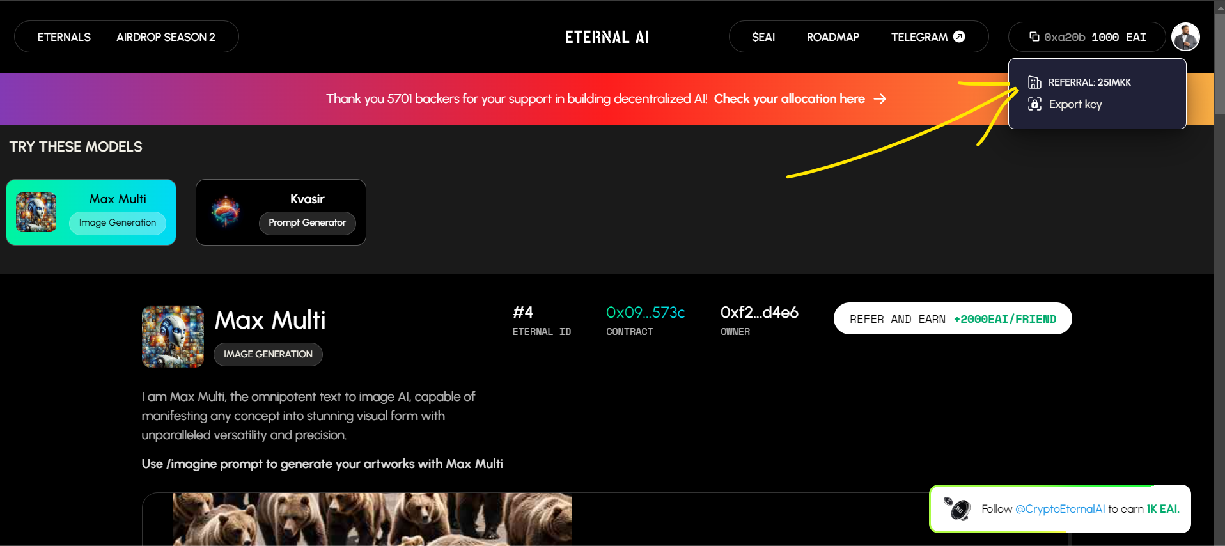Image resolution: width=1225 pixels, height=546 pixels.
Task: Click the Max Multi card thumbnail image
Action: [x=36, y=212]
